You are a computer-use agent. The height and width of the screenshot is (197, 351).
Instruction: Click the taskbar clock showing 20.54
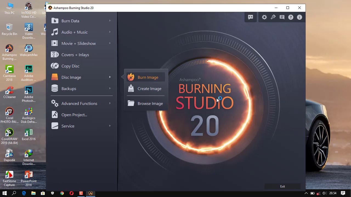[x=333, y=193]
